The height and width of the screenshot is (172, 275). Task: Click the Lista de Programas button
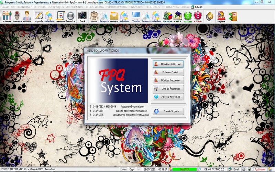(168, 89)
